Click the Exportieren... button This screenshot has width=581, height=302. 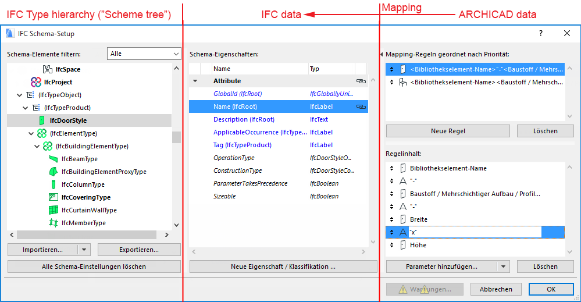pos(139,250)
